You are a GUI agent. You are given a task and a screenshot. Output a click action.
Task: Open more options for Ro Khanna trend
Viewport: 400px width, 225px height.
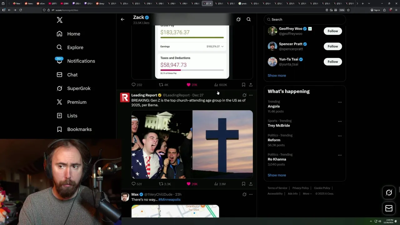tap(340, 155)
